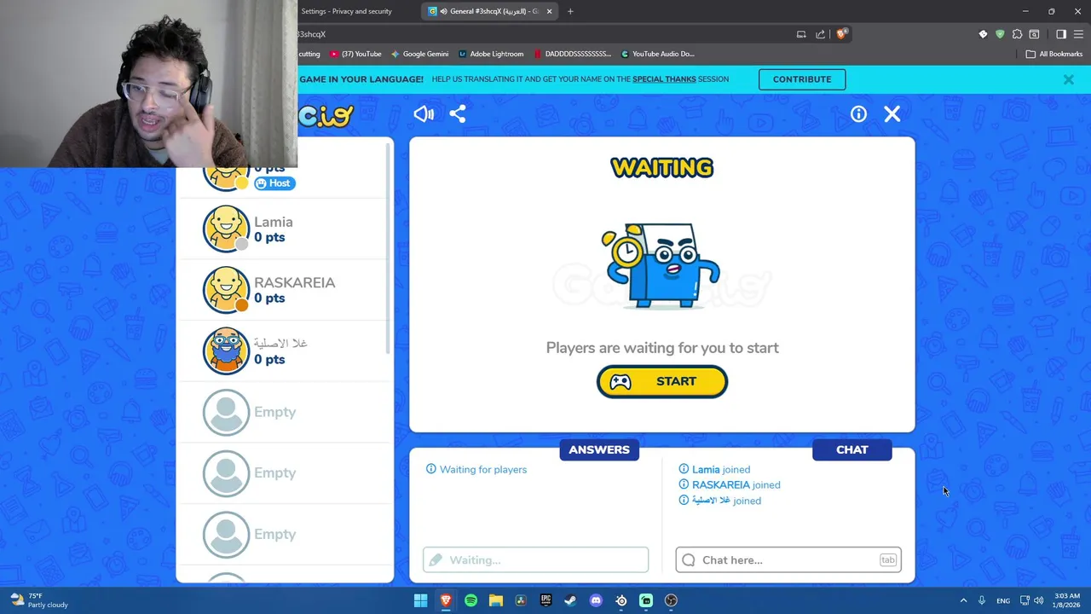This screenshot has height=614, width=1091.
Task: Open the volume control in system tray
Action: [1038, 600]
